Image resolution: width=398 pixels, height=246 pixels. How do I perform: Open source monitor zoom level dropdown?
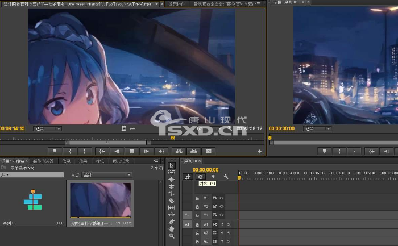[47, 128]
